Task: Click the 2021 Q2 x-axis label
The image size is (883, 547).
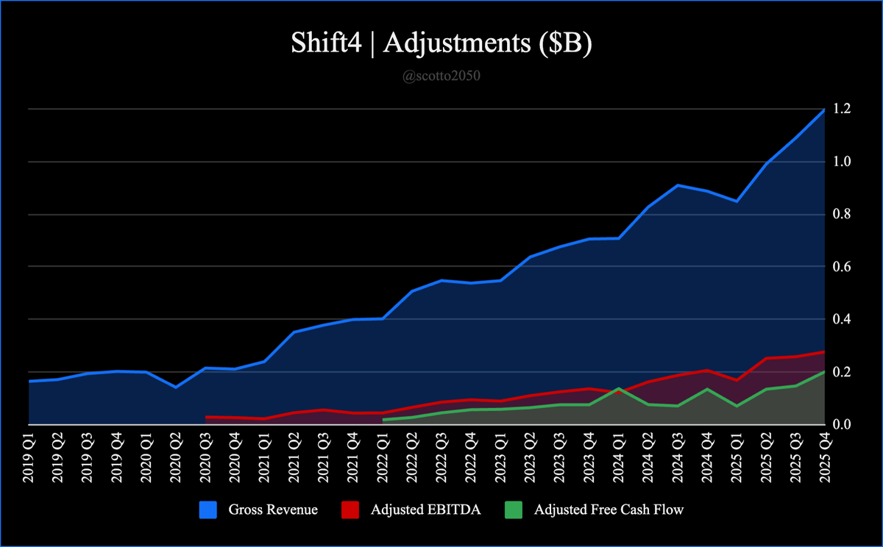Action: (x=294, y=457)
